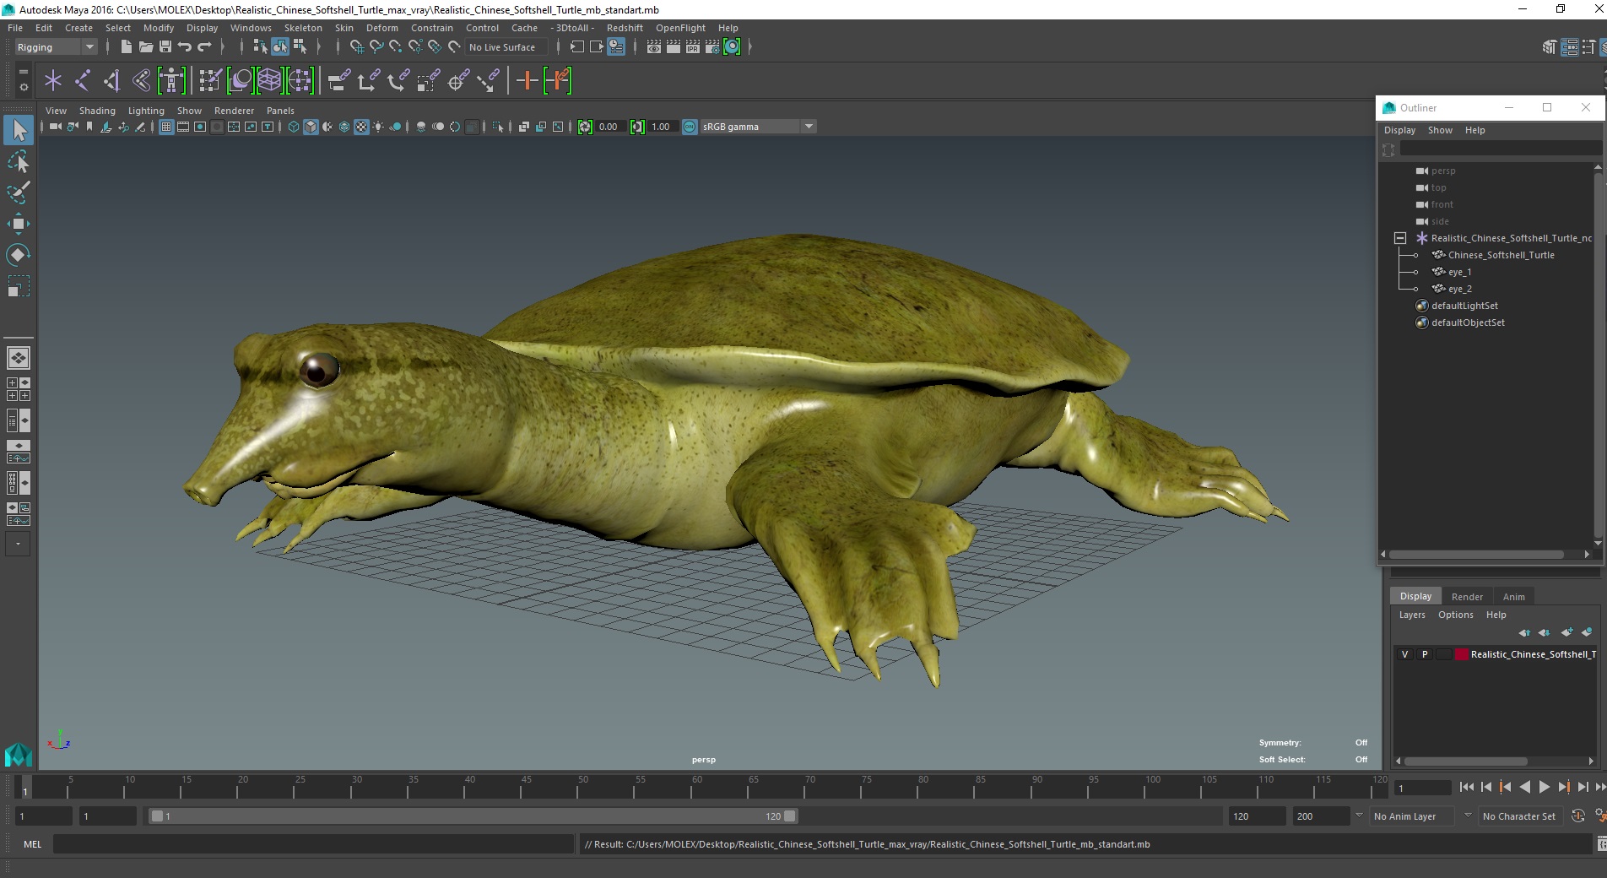Open Render Settings clapperboard icon
This screenshot has height=878, width=1607.
coord(712,47)
